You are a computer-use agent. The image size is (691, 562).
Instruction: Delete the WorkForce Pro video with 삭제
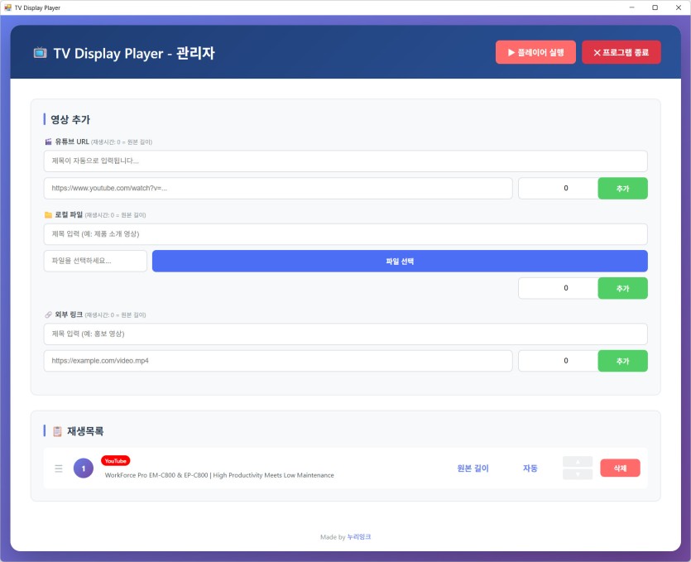pyautogui.click(x=620, y=468)
